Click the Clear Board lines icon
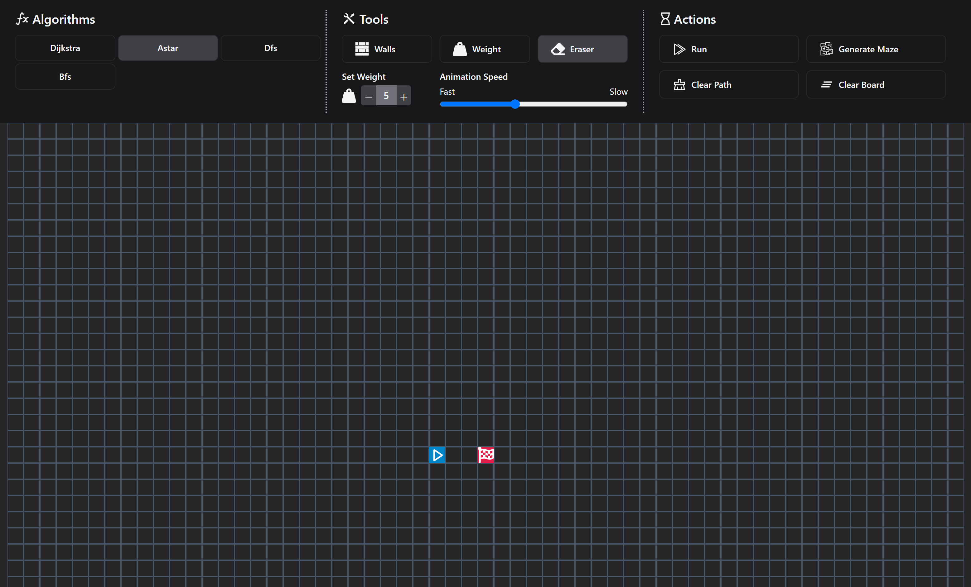 point(826,85)
